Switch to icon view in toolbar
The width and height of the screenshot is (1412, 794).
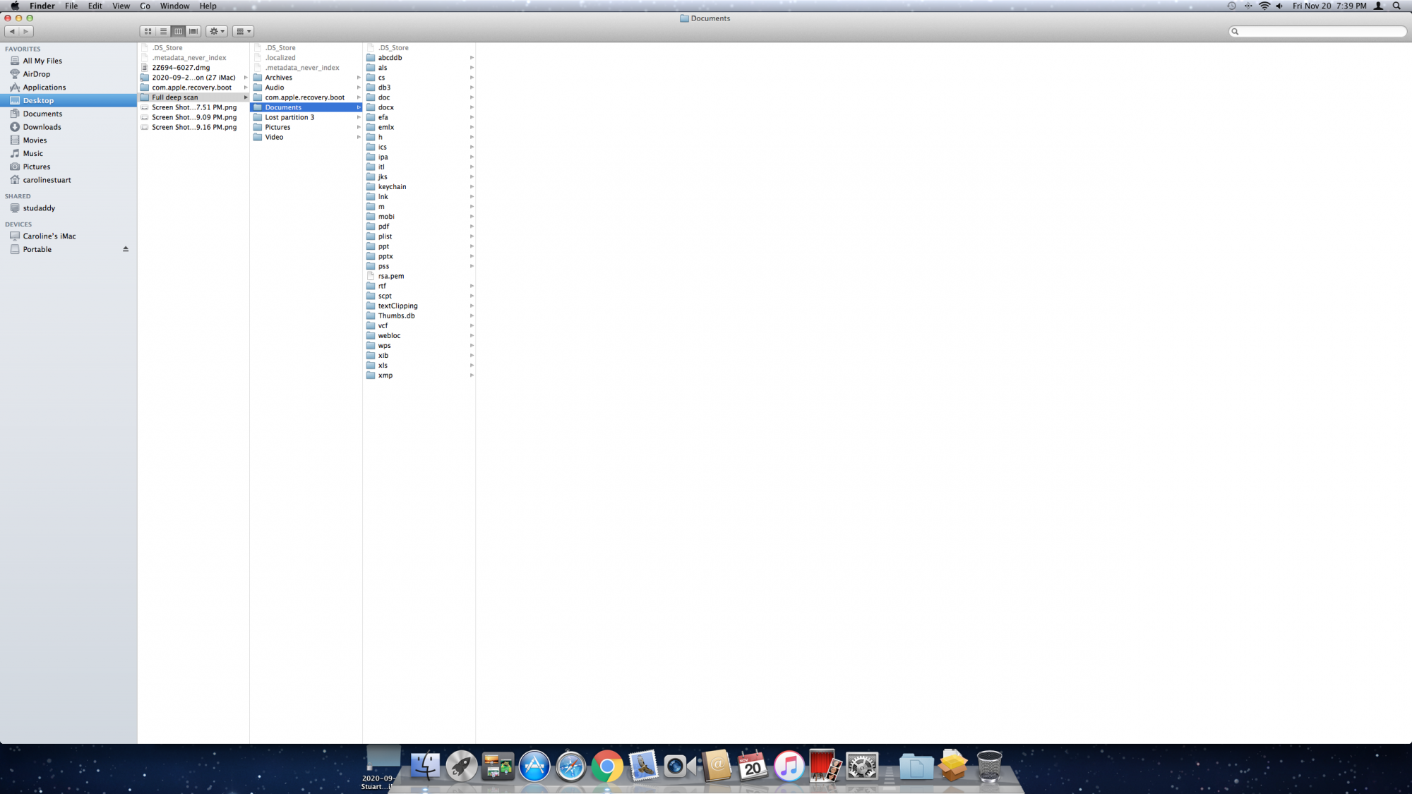coord(148,31)
